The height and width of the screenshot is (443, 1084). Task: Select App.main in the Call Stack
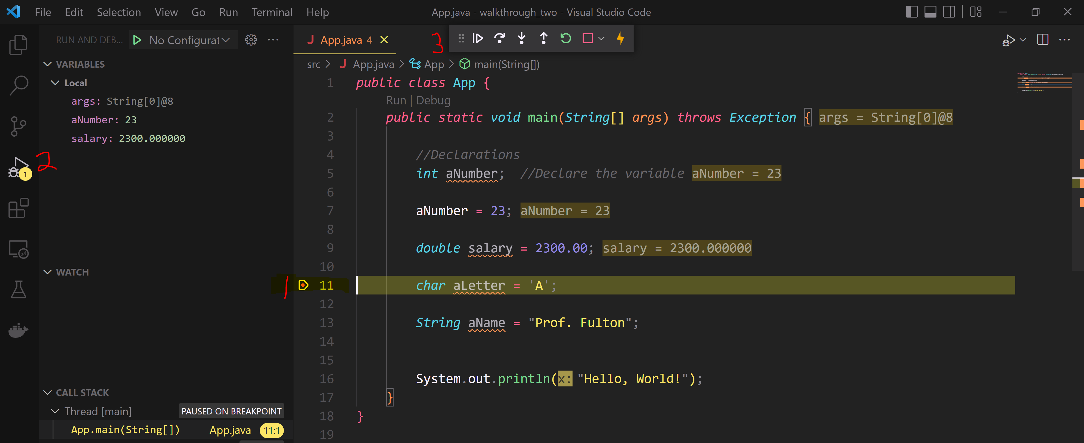click(126, 429)
